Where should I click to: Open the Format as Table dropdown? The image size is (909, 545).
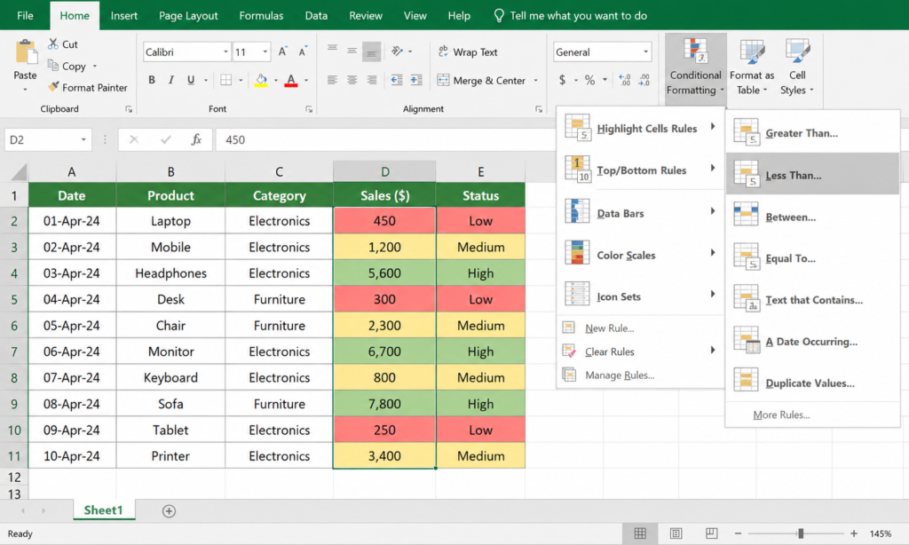[752, 67]
